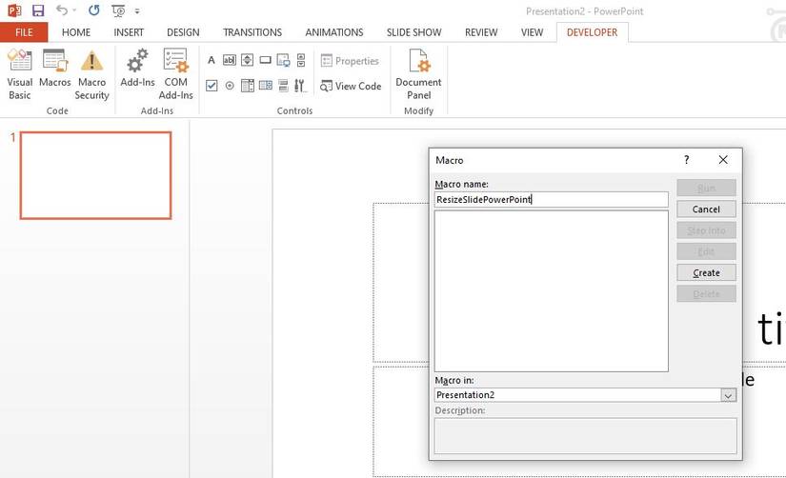This screenshot has width=786, height=478.
Task: Click the Run button in Macro dialog
Action: (x=706, y=189)
